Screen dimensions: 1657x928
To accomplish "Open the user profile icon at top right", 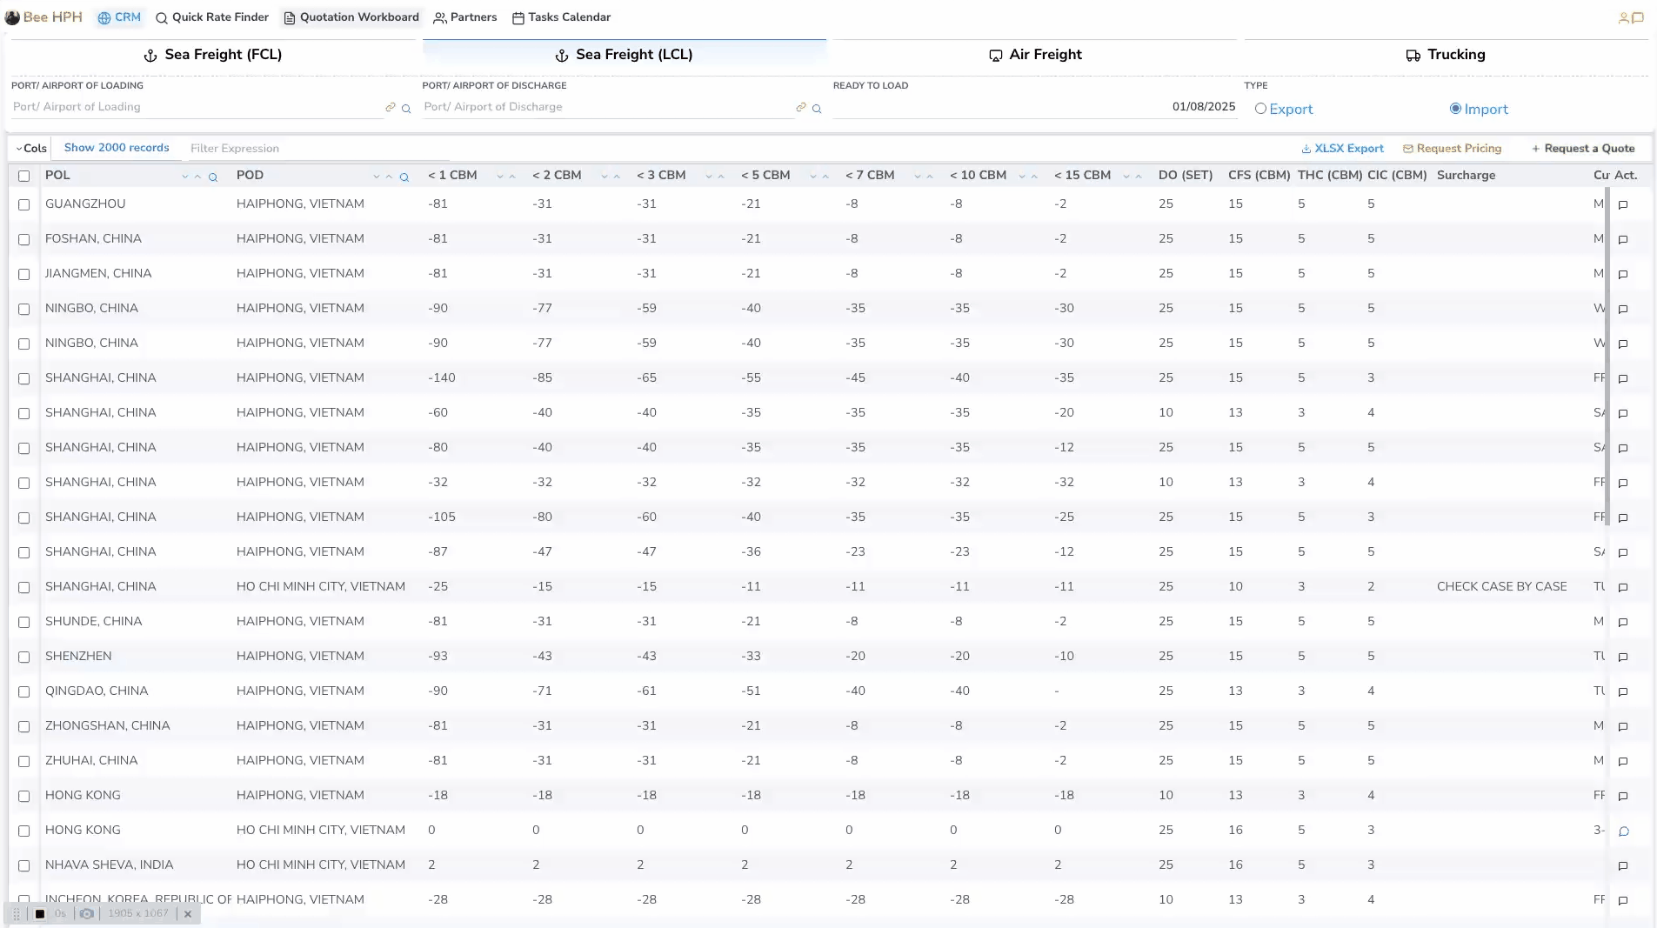I will pos(1623,17).
